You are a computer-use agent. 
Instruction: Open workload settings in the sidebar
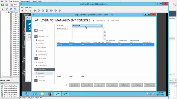(x=41, y=62)
